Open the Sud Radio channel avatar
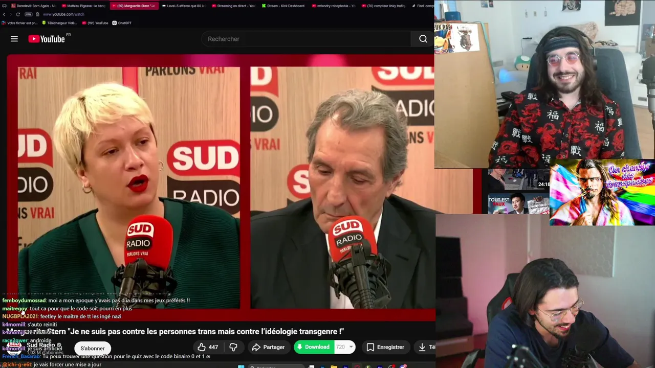 (14, 348)
